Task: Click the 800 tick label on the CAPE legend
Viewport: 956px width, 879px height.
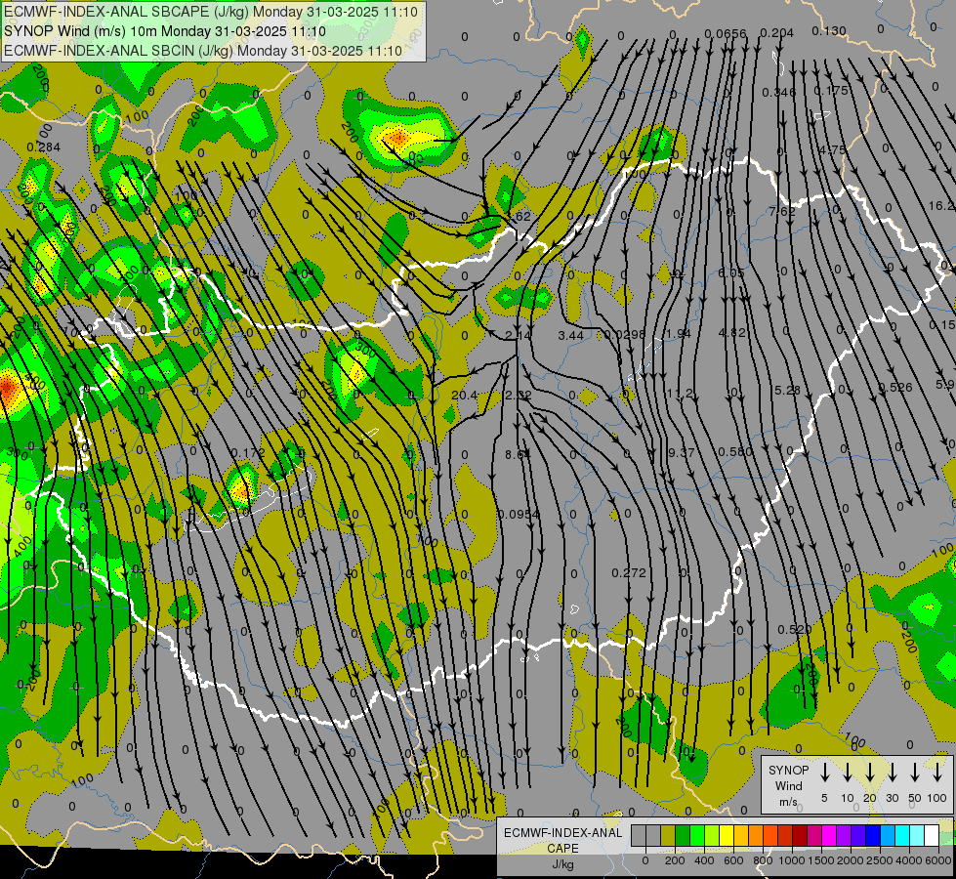Action: (x=763, y=860)
